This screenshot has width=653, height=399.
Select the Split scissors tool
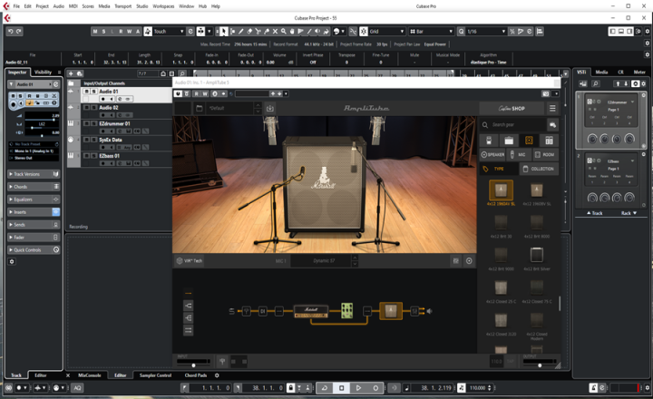(258, 31)
